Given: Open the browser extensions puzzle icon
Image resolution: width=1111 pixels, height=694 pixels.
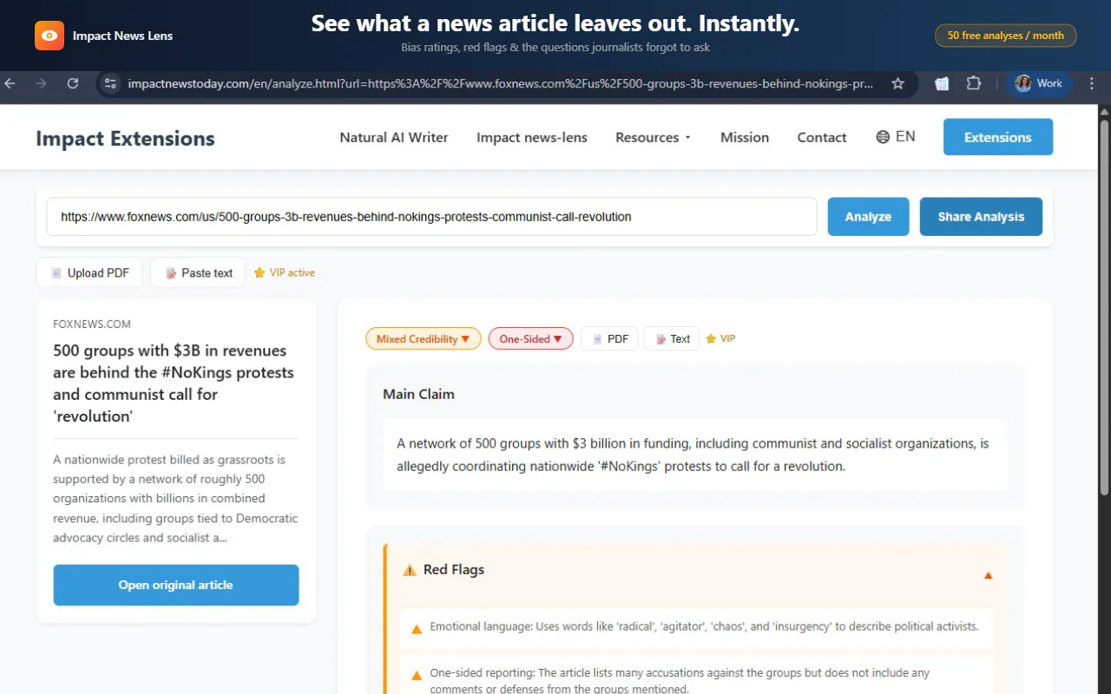Looking at the screenshot, I should tap(974, 83).
